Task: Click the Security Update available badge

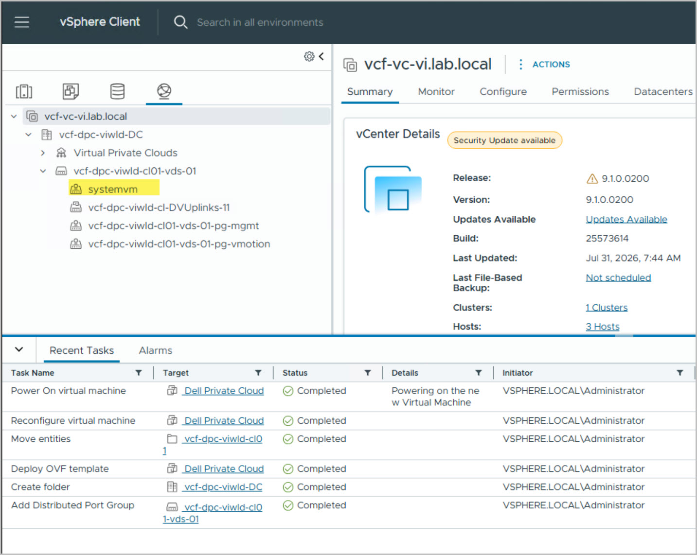Action: click(x=504, y=140)
